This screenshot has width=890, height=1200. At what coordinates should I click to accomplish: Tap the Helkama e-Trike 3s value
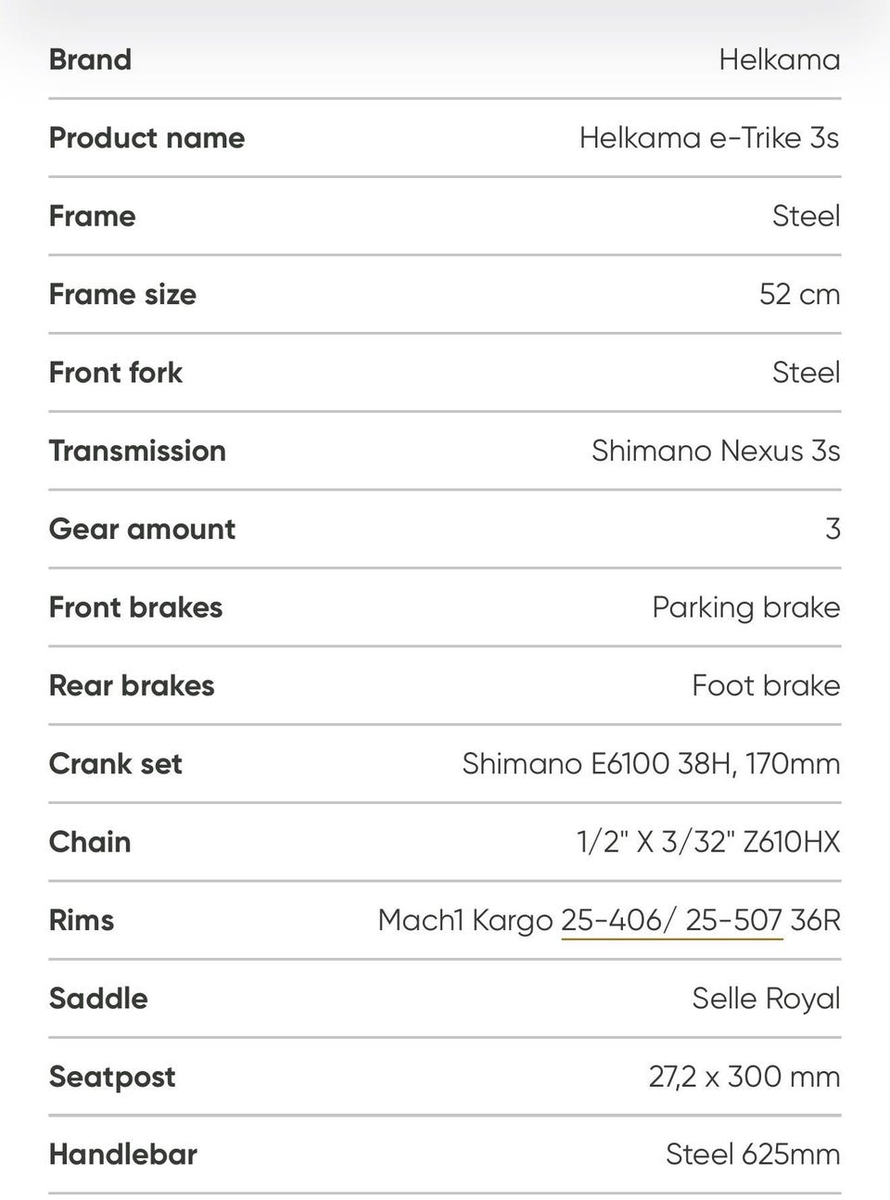pyautogui.click(x=709, y=137)
